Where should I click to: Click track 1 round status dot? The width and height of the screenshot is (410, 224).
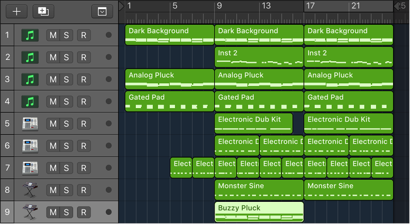(108, 35)
